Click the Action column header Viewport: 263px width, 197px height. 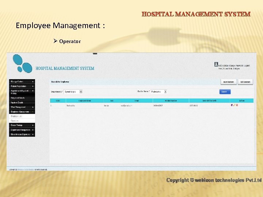click(242, 101)
